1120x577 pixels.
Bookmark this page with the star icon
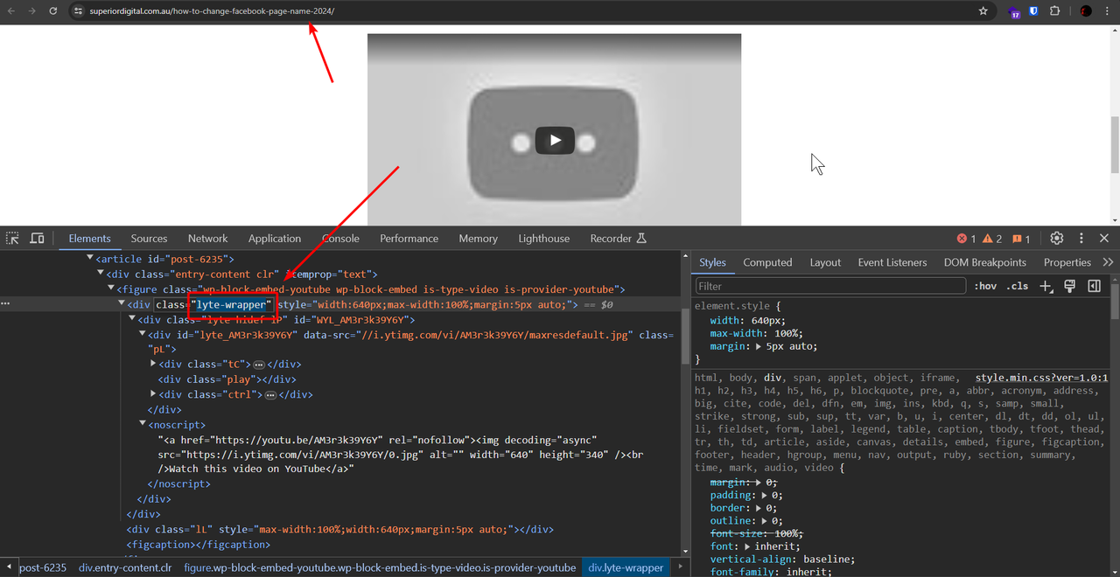point(983,11)
